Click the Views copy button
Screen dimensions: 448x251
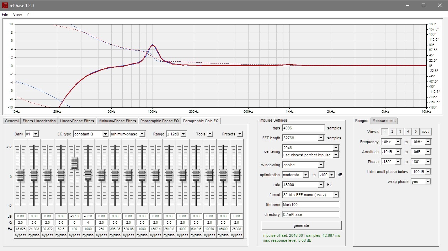426,132
